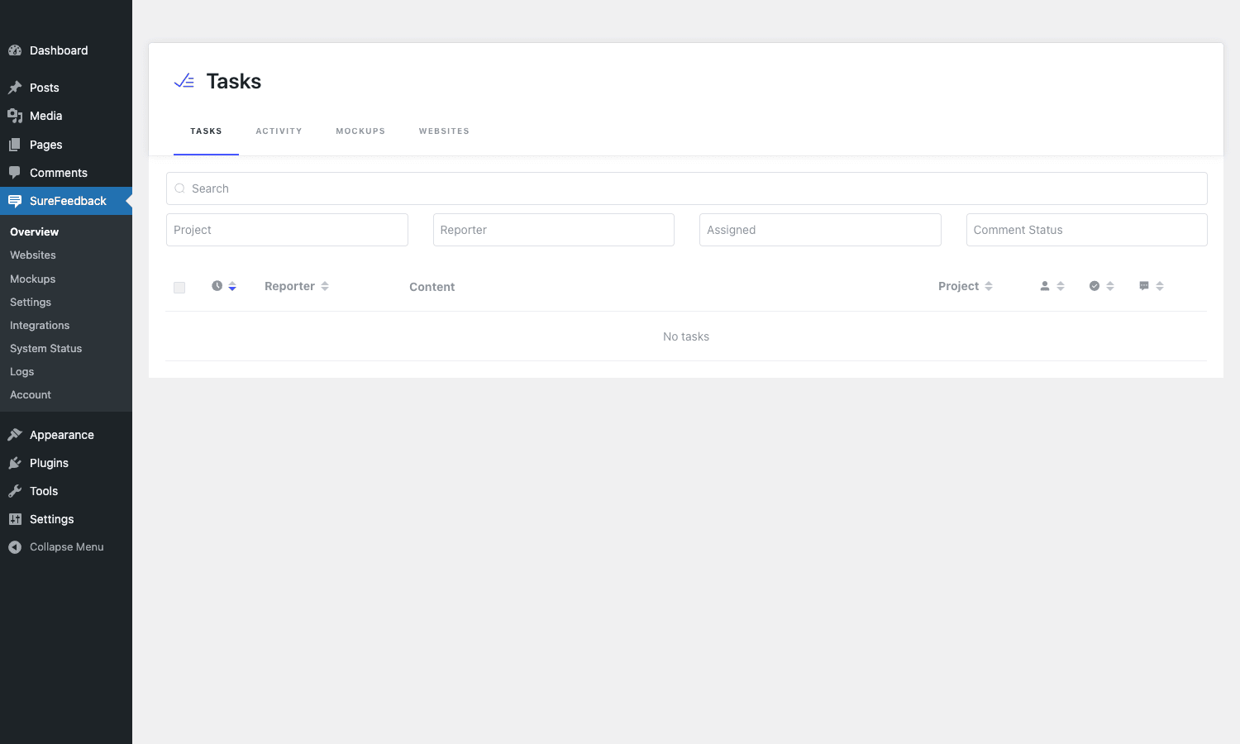Click the Settings sliders icon in sidebar

(x=15, y=519)
